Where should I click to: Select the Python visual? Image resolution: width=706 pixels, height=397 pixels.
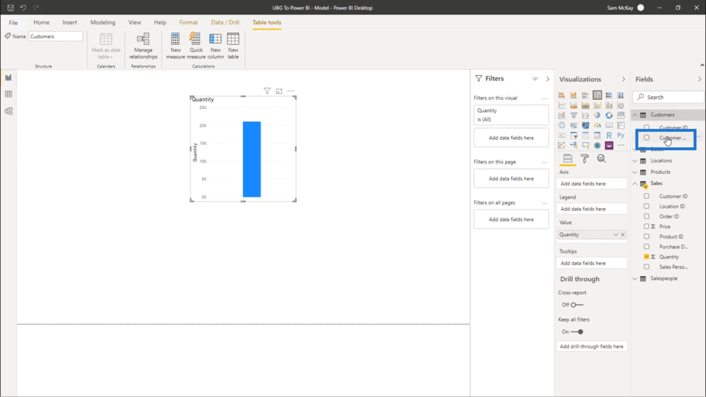tap(621, 136)
